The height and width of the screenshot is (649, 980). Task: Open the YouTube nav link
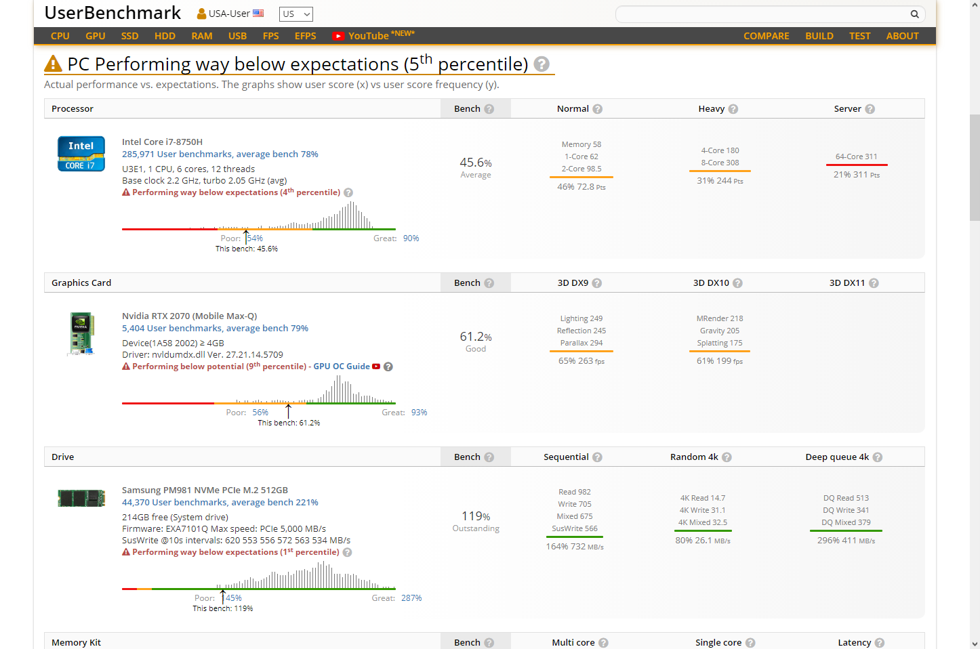click(x=373, y=35)
